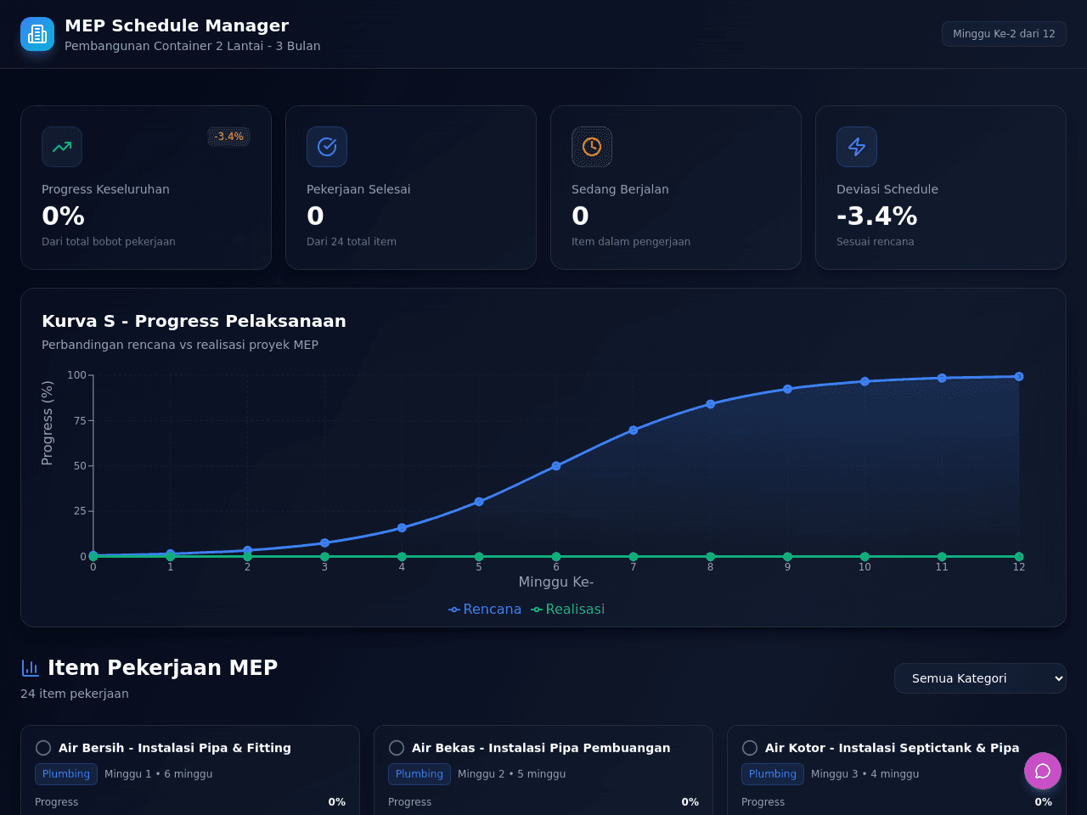Screen dimensions: 1087x815
Task: Click Plumbing tag on Air Kotor card
Action: [x=773, y=774]
